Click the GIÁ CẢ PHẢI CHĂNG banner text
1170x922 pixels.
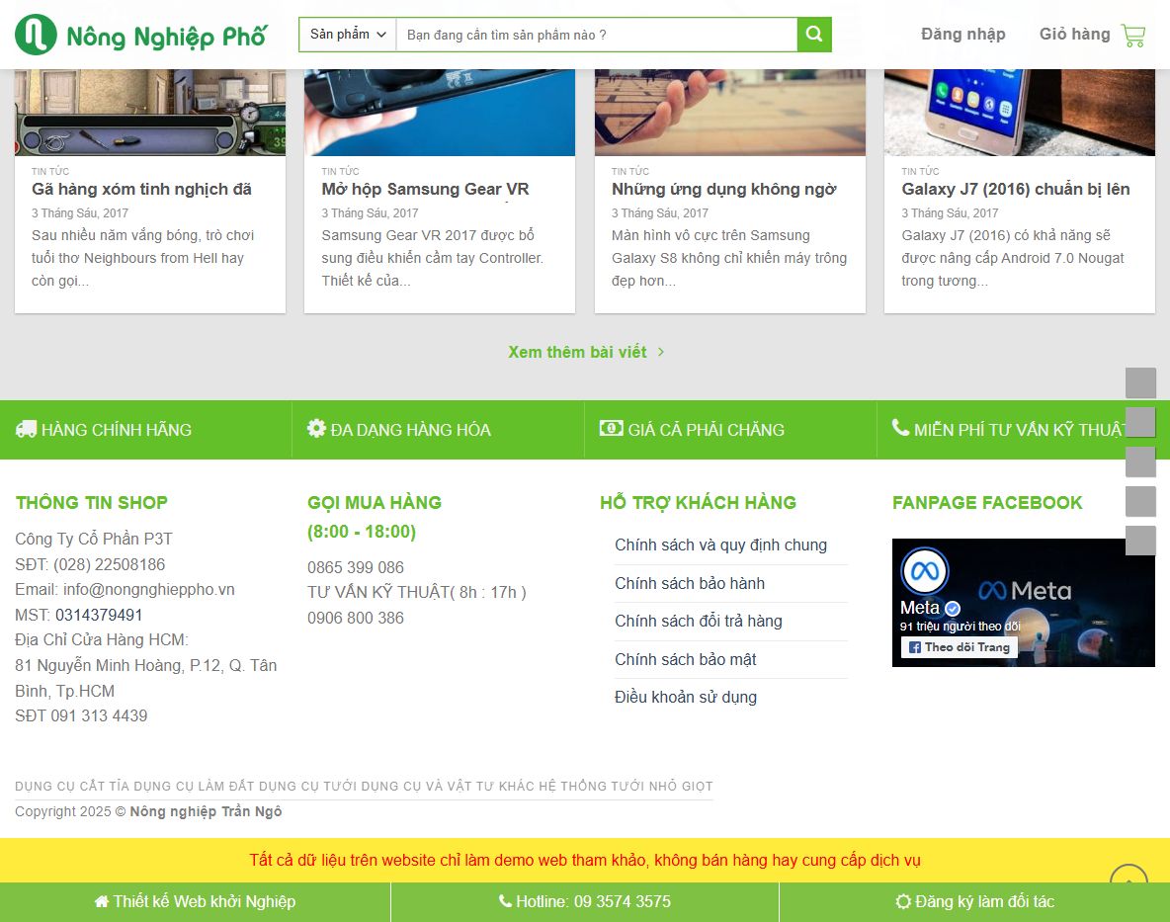(x=706, y=430)
